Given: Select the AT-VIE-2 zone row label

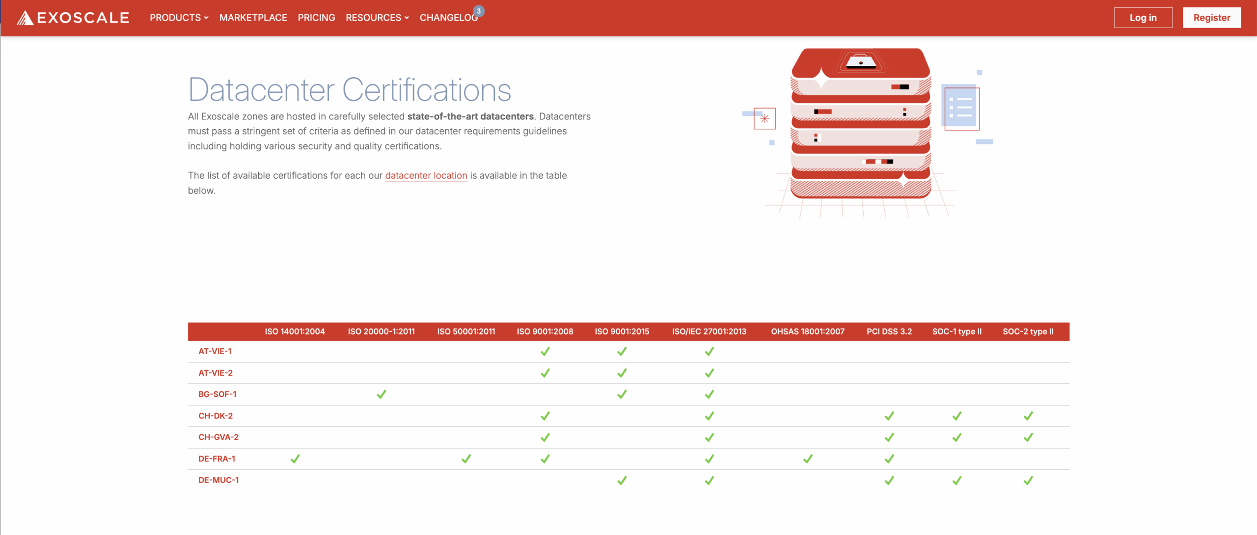Looking at the screenshot, I should coord(216,373).
